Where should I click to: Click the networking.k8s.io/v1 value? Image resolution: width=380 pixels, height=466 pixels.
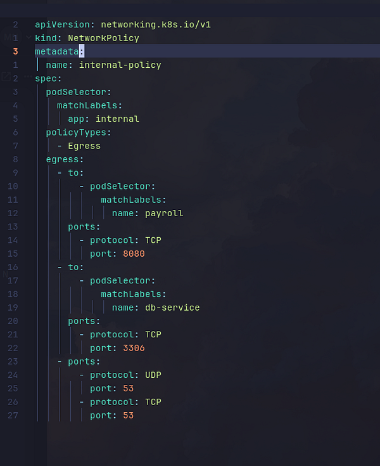(156, 25)
